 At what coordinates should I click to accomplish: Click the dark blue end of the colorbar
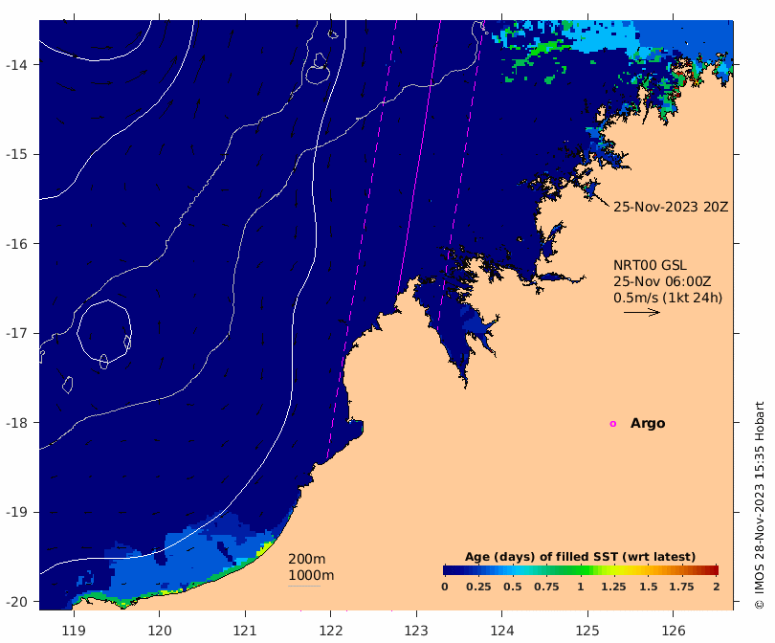pyautogui.click(x=451, y=570)
